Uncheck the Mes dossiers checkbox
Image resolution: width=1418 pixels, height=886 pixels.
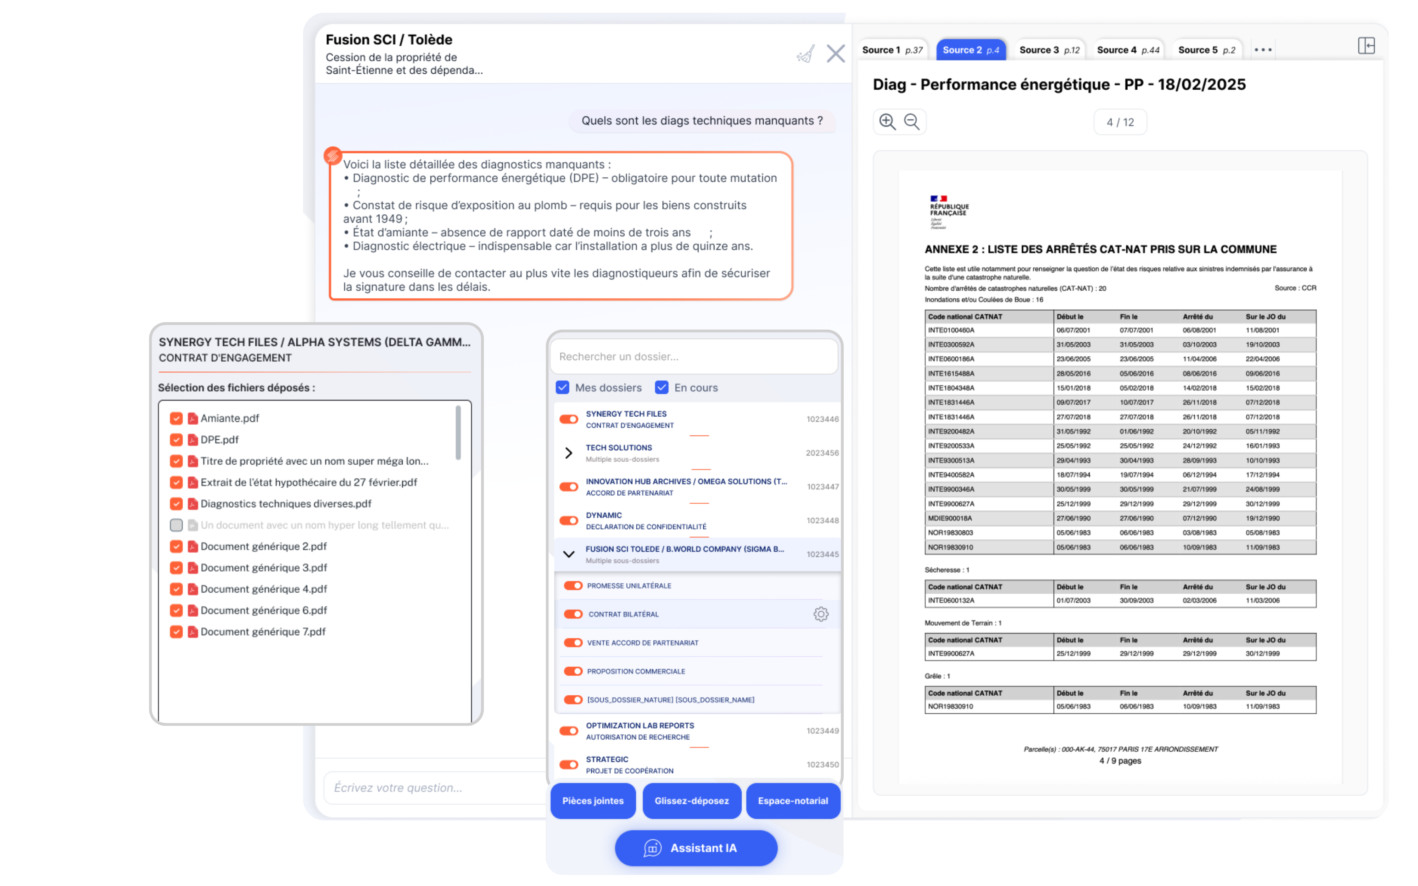coord(563,387)
